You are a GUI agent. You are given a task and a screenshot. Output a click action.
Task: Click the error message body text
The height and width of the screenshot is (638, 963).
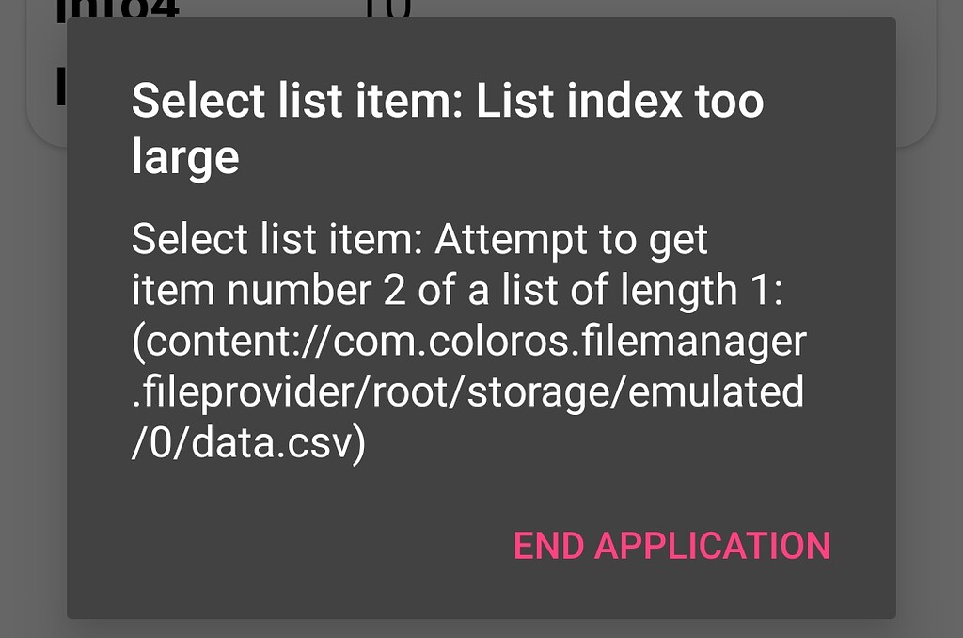[470, 339]
